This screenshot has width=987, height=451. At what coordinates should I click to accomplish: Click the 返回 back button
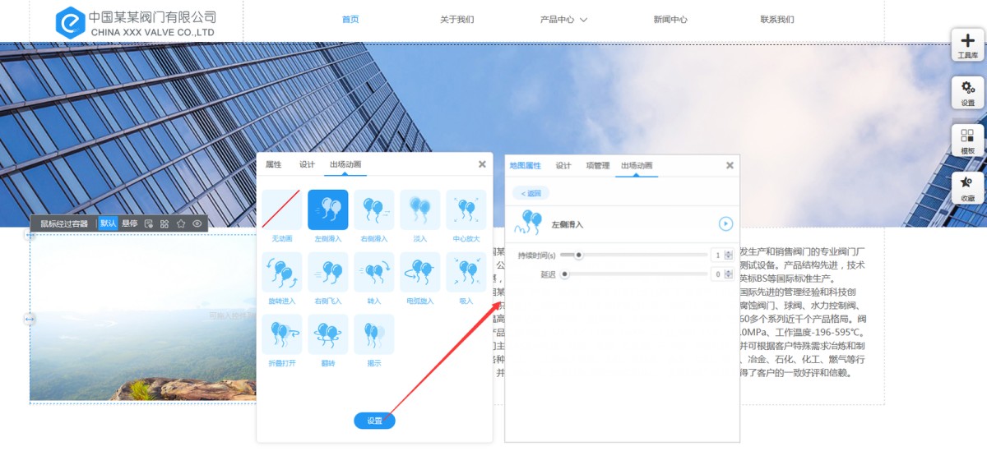click(x=531, y=193)
